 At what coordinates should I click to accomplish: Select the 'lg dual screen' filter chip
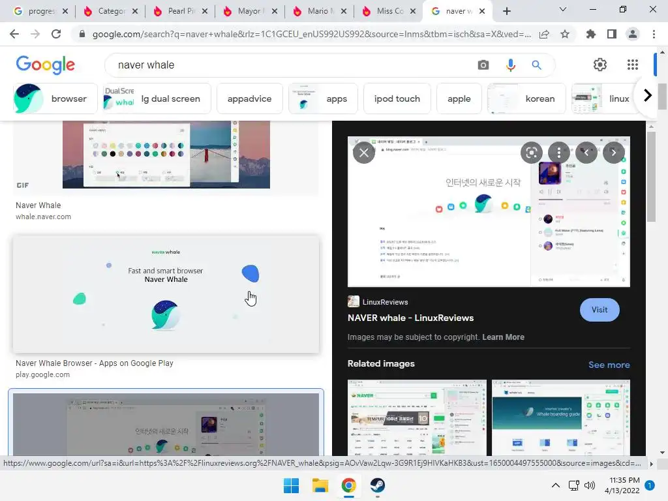[x=157, y=99]
